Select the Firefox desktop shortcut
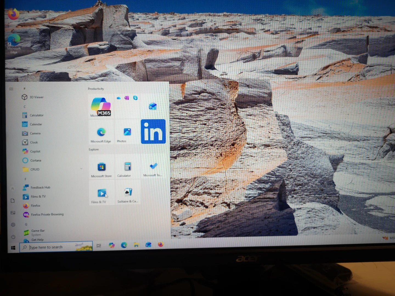Viewport: 395px width, 296px height. pyautogui.click(x=13, y=15)
